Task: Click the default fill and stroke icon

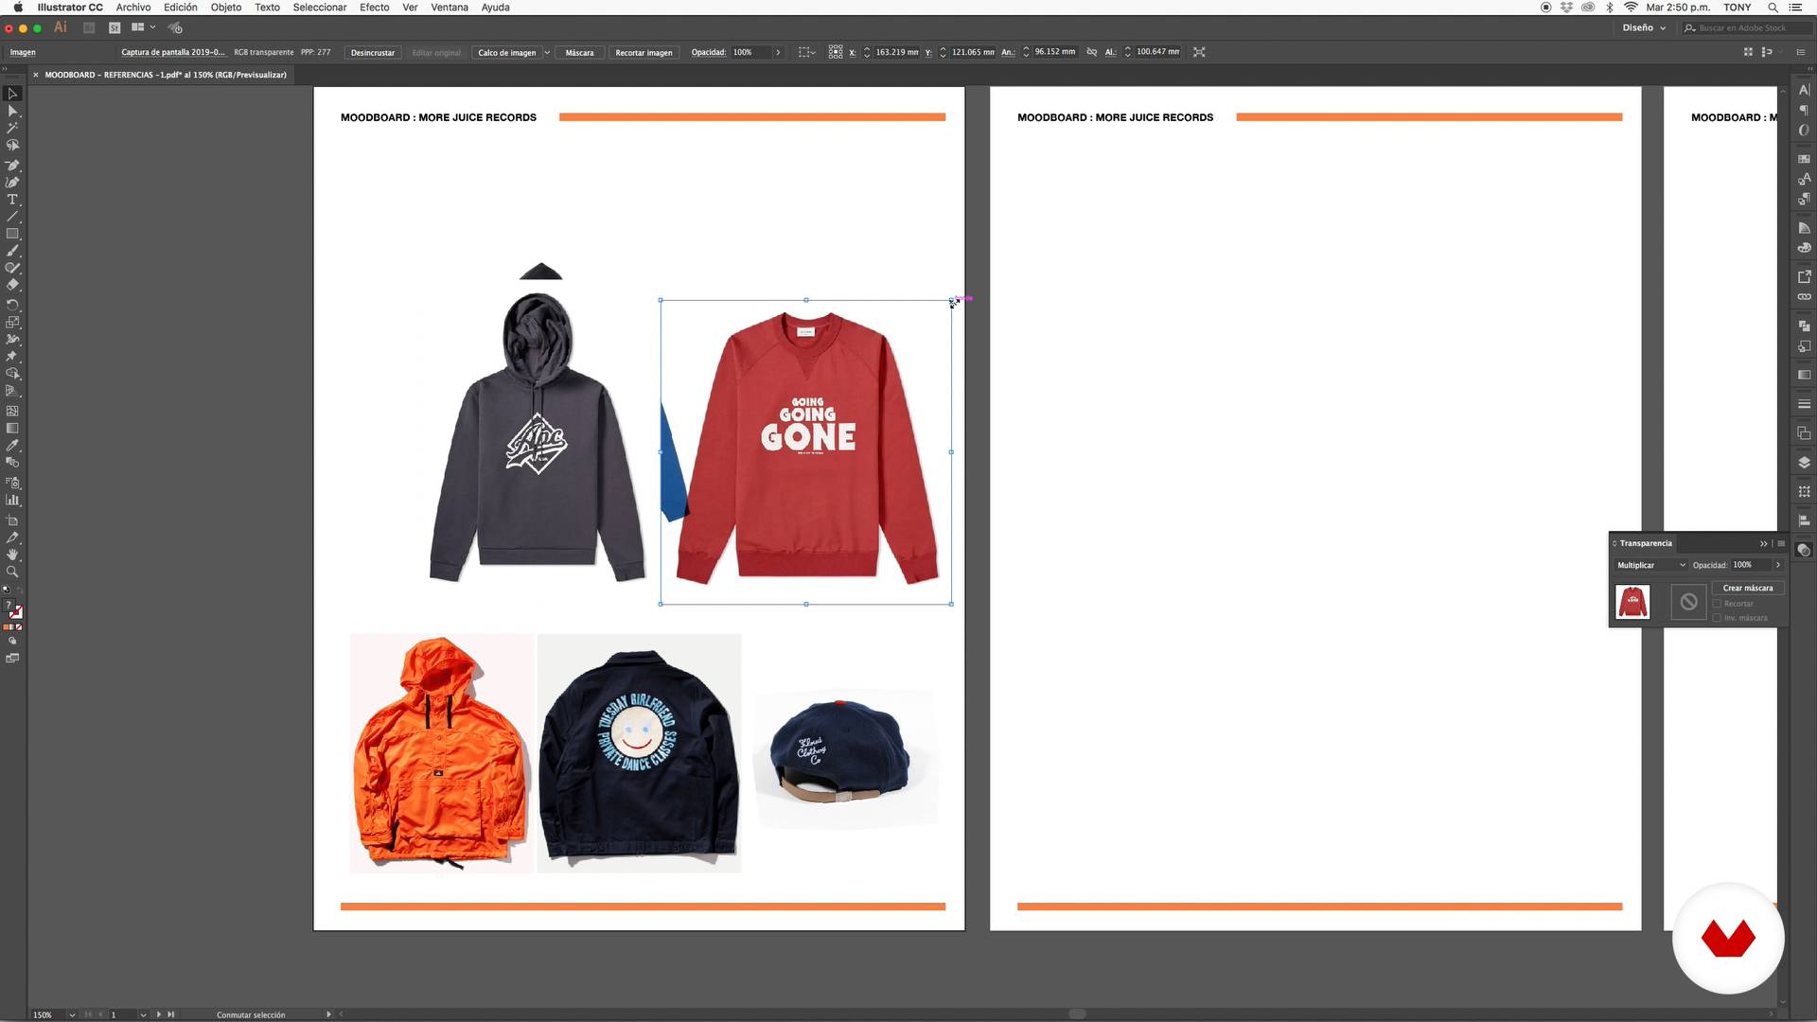Action: click(7, 590)
